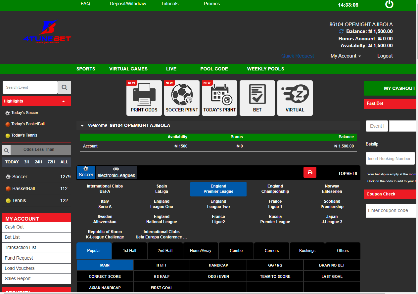Open FAQ in the top bar
Screen dimensions: 418x294
click(x=85, y=4)
